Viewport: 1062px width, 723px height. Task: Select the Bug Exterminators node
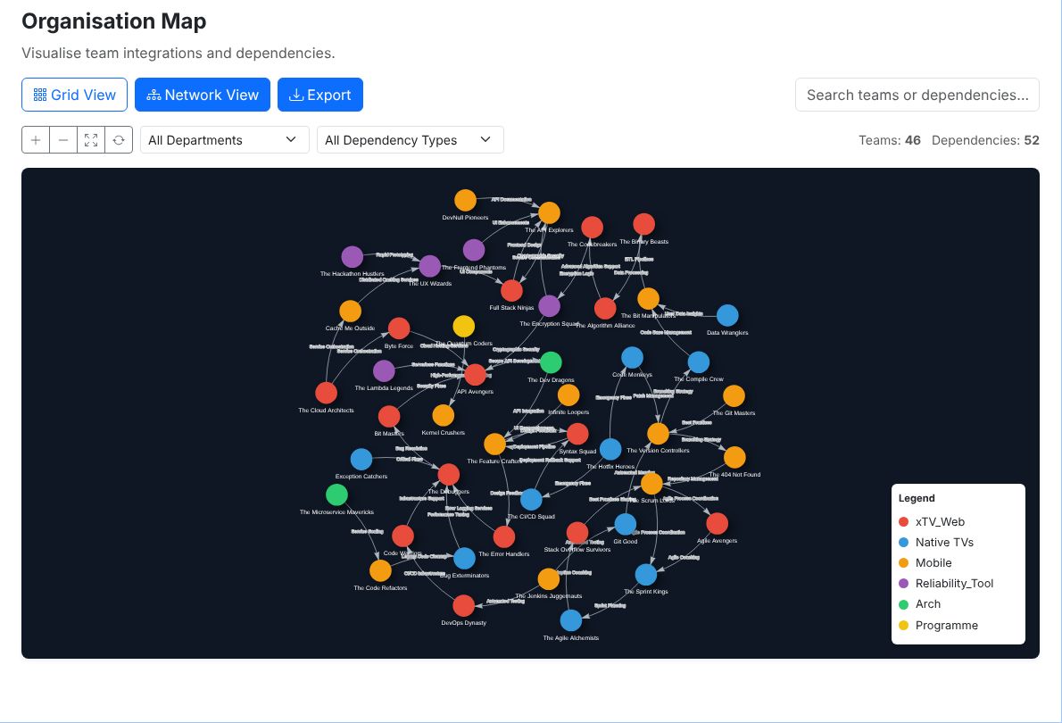[465, 559]
